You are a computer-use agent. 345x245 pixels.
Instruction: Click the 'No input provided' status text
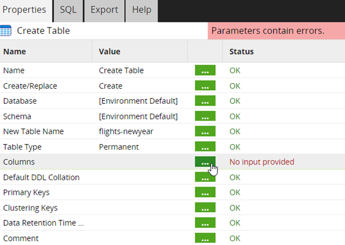(262, 162)
